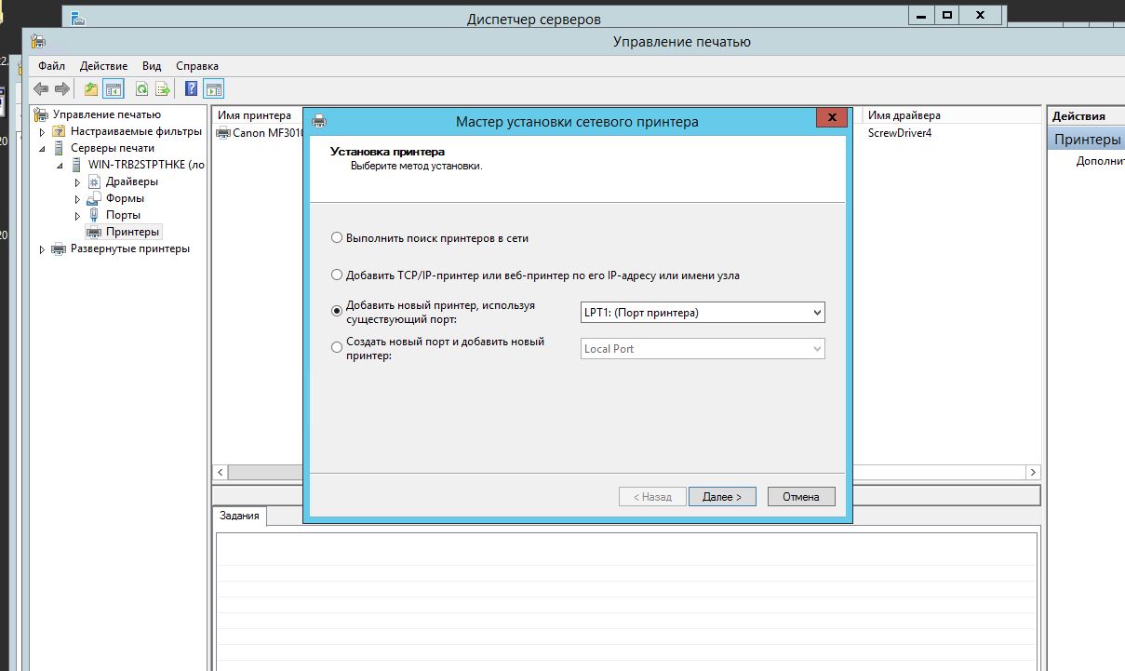
Task: Select the существующий порт radio option
Action: tap(337, 312)
